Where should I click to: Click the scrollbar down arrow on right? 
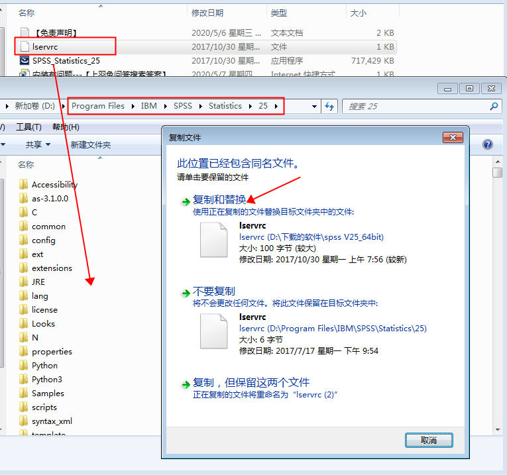pyautogui.click(x=498, y=430)
